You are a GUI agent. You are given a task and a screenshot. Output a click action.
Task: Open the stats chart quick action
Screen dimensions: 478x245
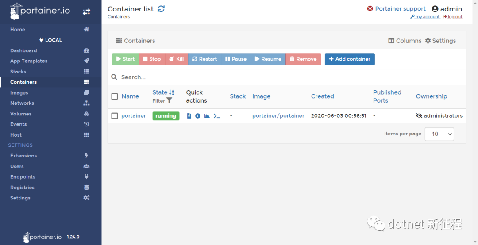[207, 116]
